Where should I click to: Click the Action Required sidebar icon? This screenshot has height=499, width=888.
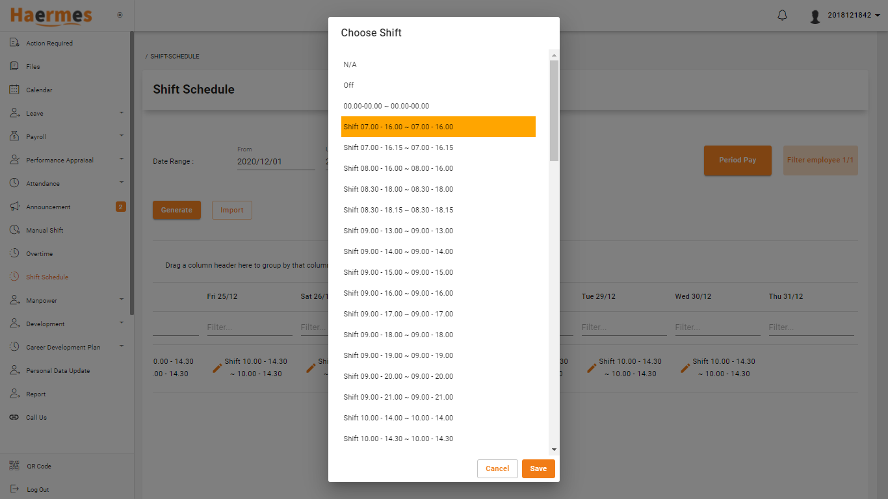tap(14, 43)
